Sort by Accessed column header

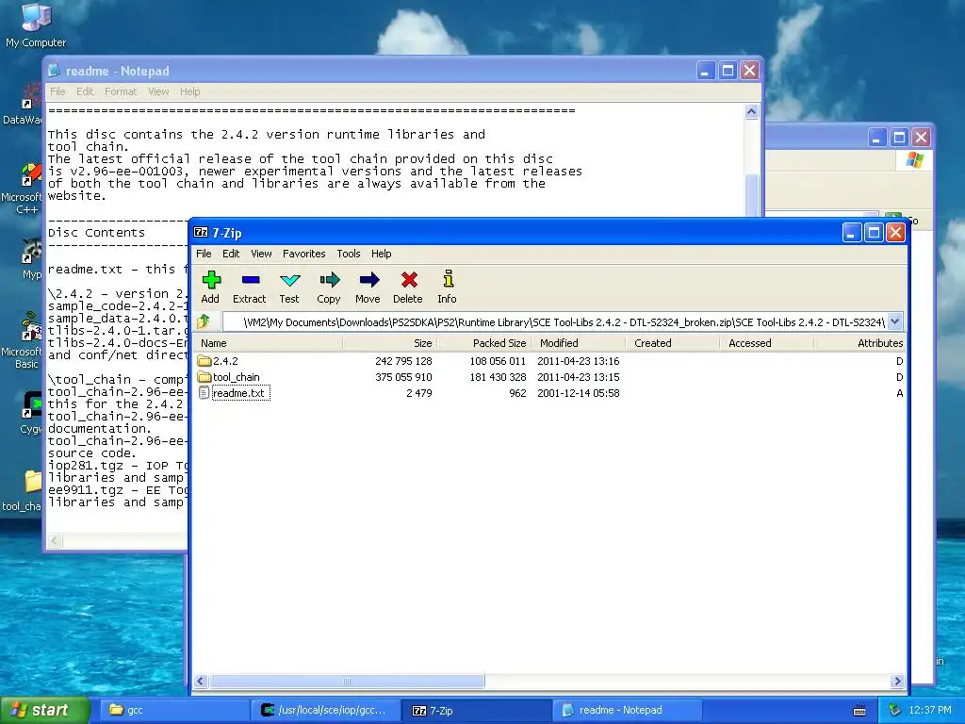(x=766, y=343)
